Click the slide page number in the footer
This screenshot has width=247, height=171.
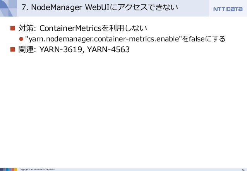(x=243, y=169)
